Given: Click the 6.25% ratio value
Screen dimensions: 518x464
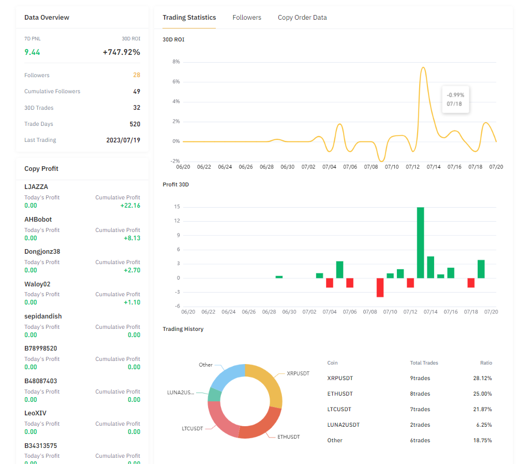Looking at the screenshot, I should 484,425.
